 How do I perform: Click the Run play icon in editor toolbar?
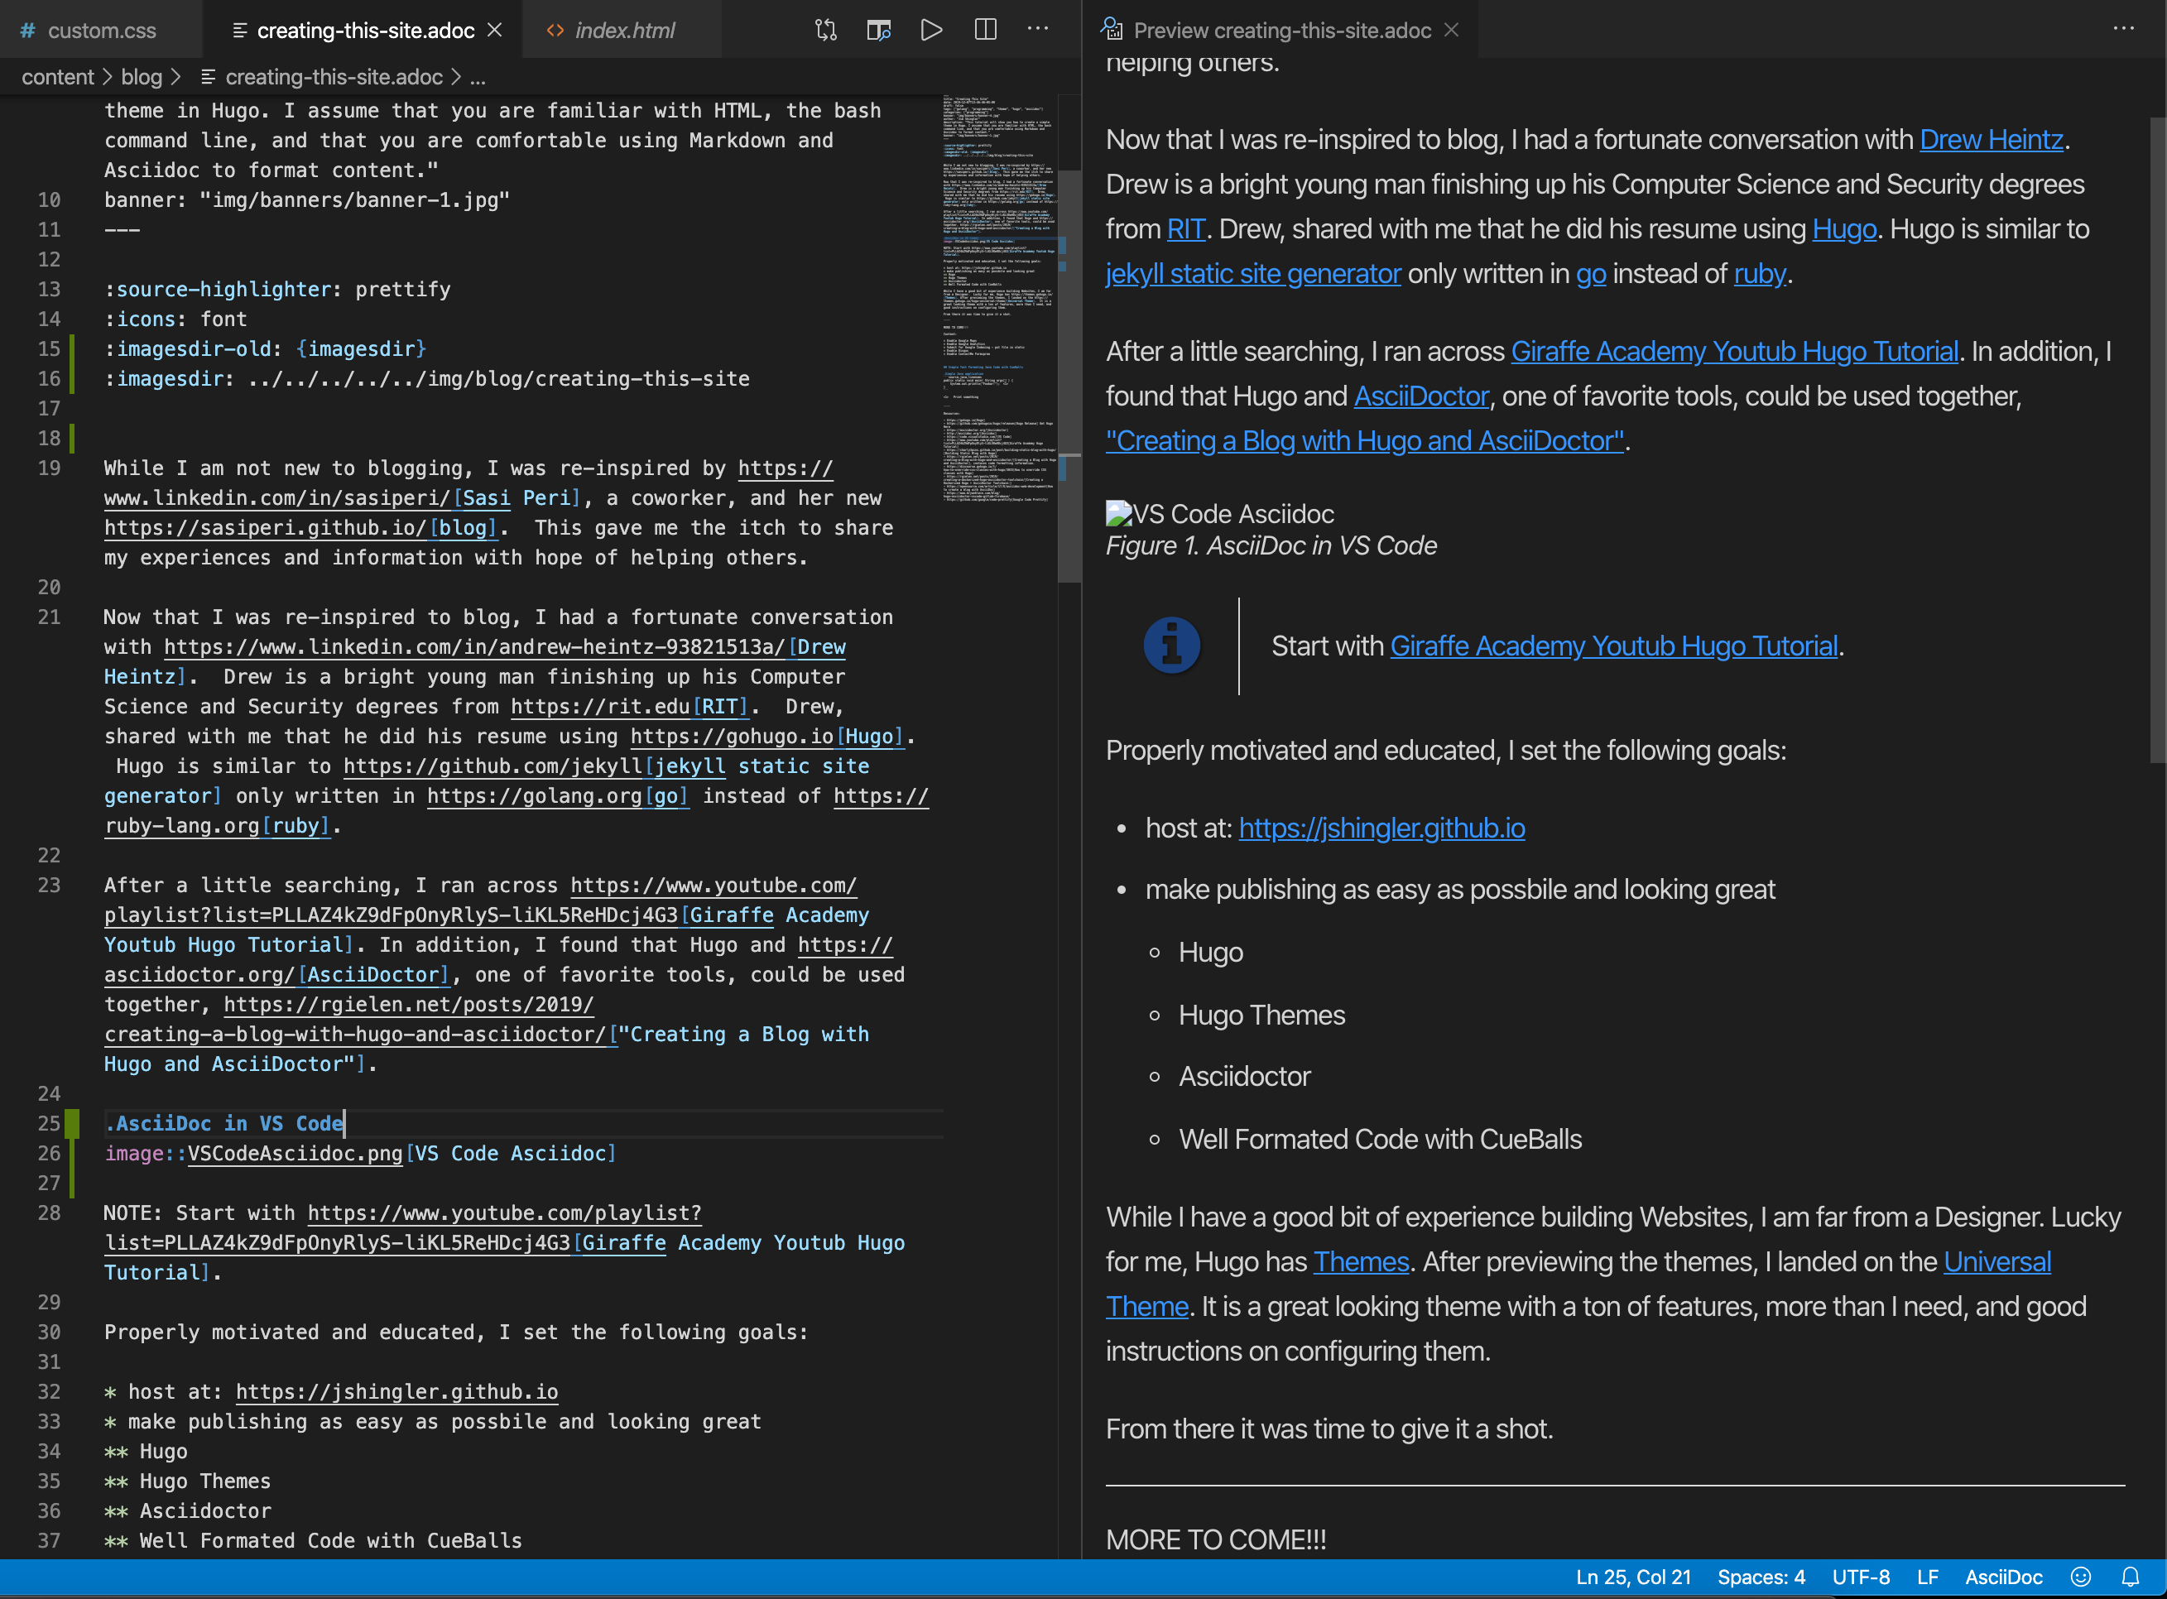(x=931, y=30)
